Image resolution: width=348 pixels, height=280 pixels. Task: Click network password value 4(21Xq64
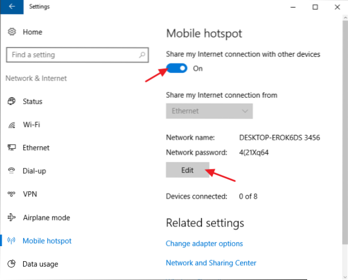253,153
